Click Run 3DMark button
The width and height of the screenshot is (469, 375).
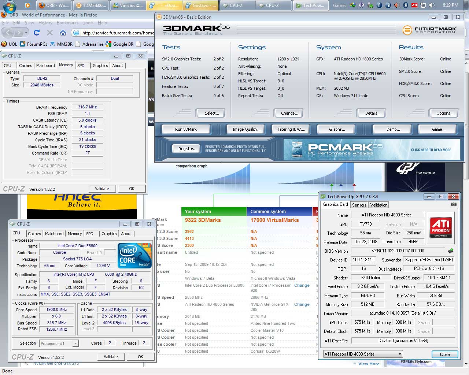pyautogui.click(x=186, y=129)
